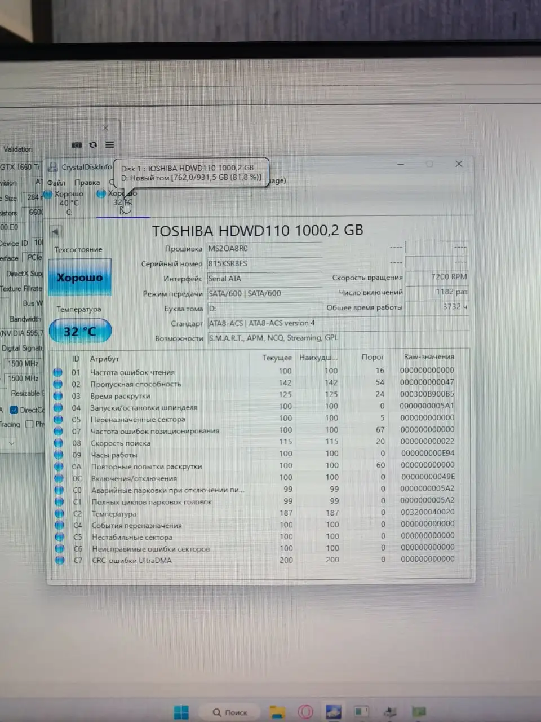Image resolution: width=541 pixels, height=722 pixels.
Task: Open the Windows Start menu
Action: (x=181, y=712)
